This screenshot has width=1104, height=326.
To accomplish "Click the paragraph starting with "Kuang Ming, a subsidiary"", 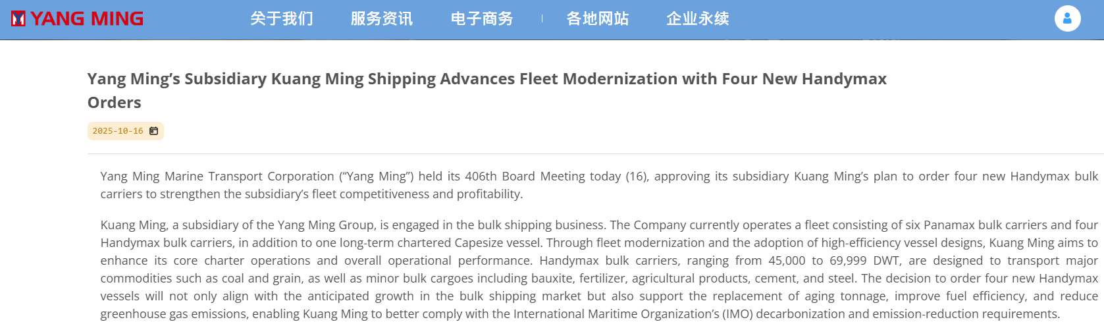I will [598, 269].
